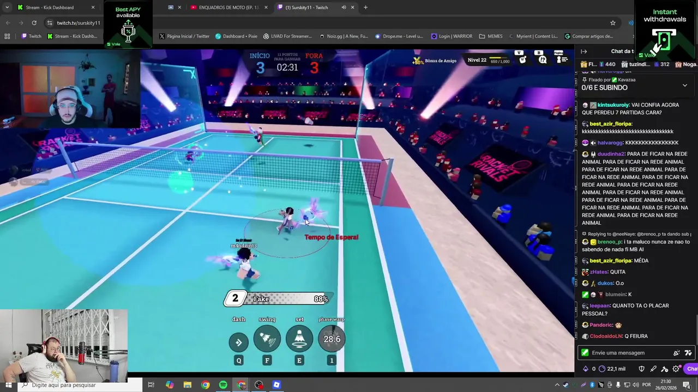The image size is (698, 392).
Task: Open the MEMES bookmarks folder
Action: point(491,36)
